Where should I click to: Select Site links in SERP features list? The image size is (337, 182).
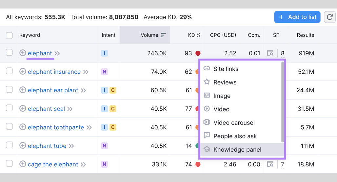(241, 69)
